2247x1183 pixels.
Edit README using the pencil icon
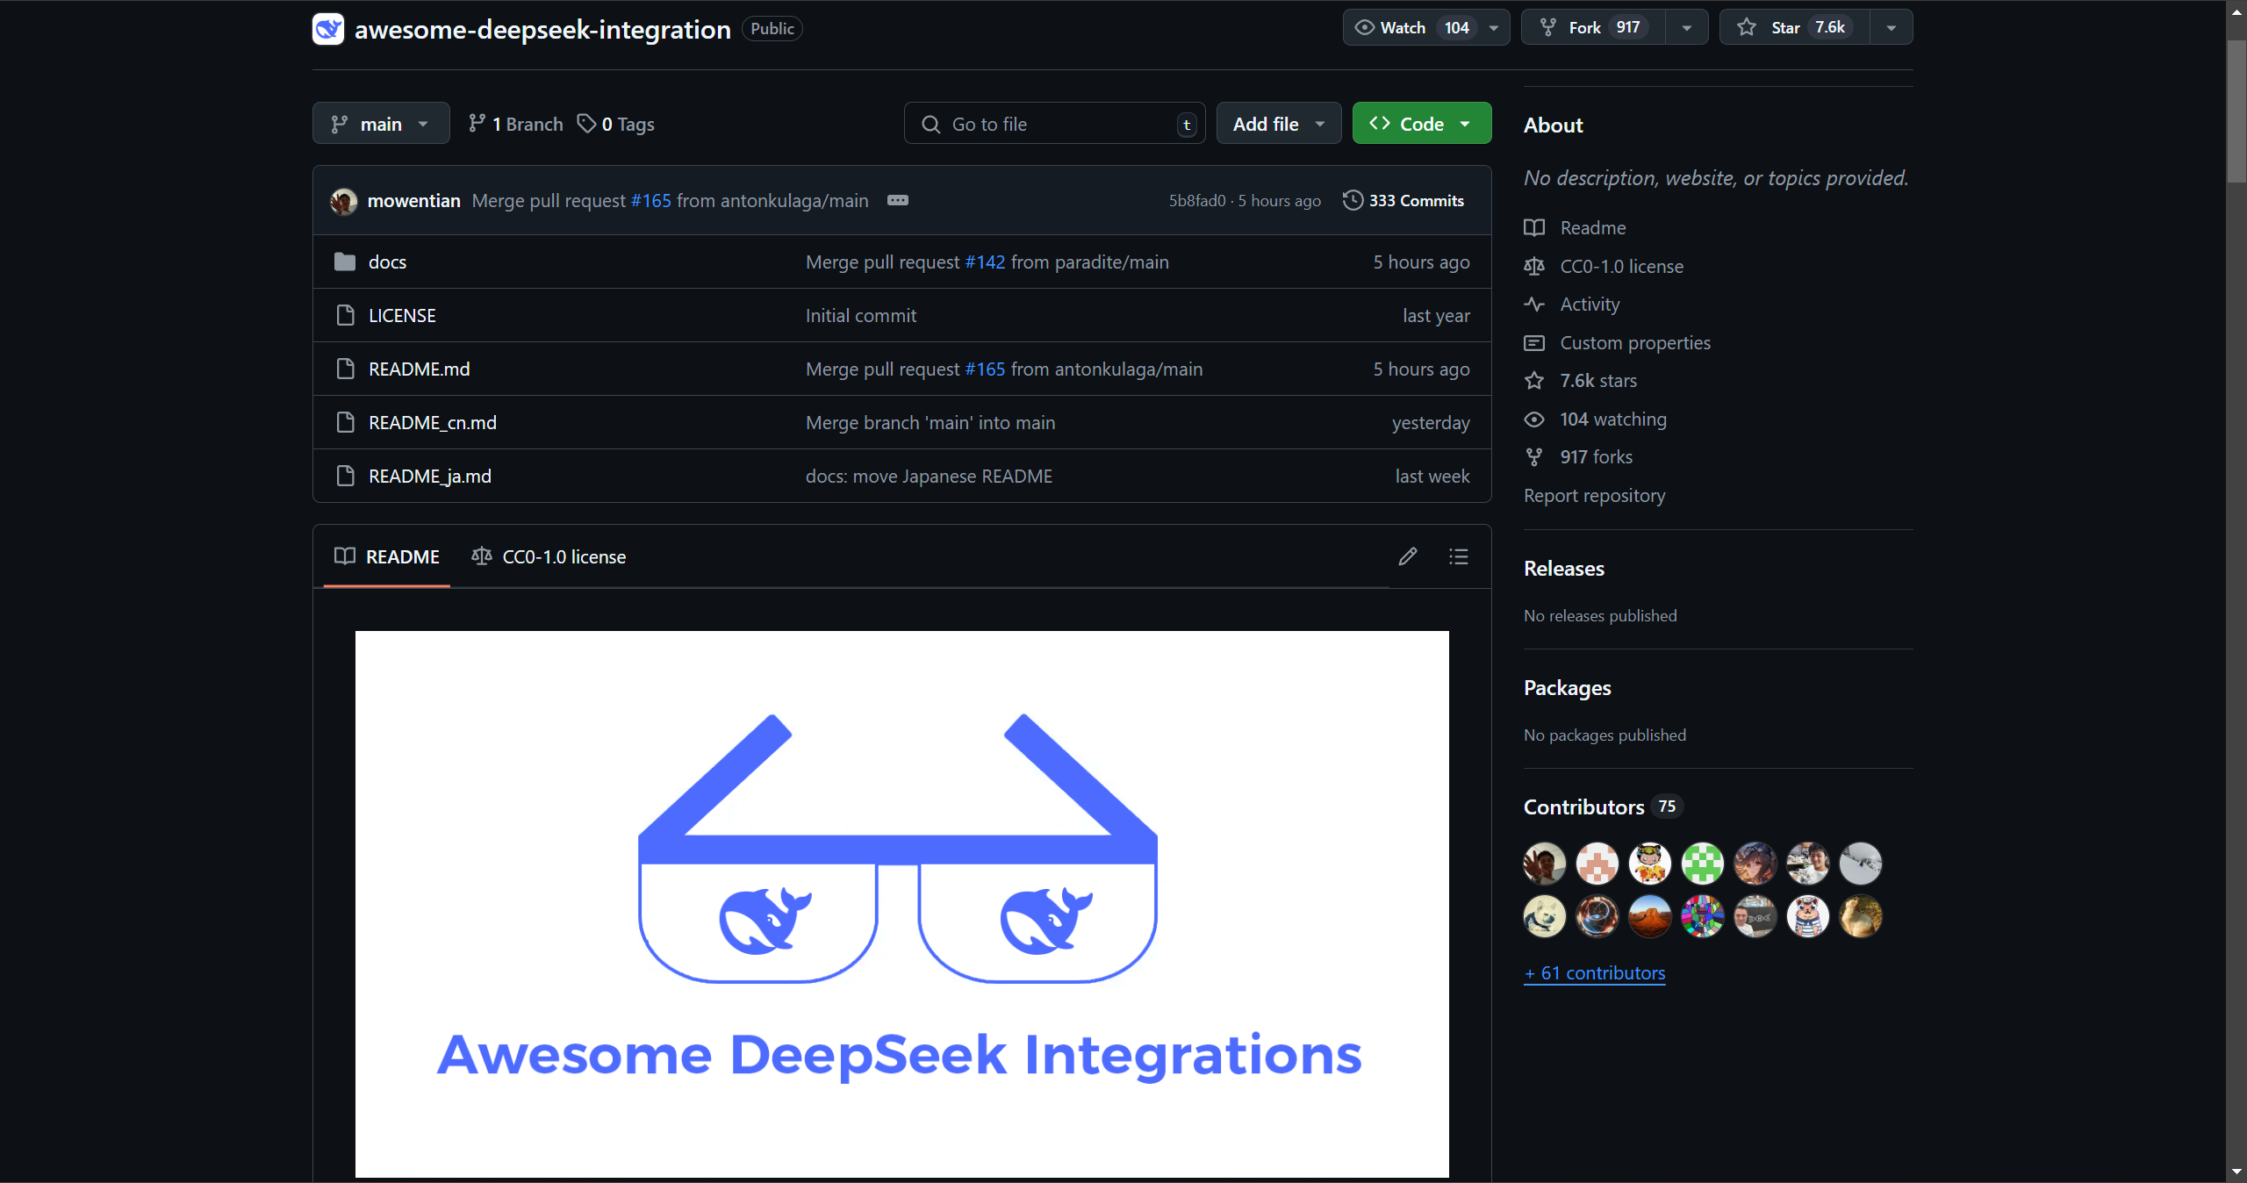point(1408,556)
